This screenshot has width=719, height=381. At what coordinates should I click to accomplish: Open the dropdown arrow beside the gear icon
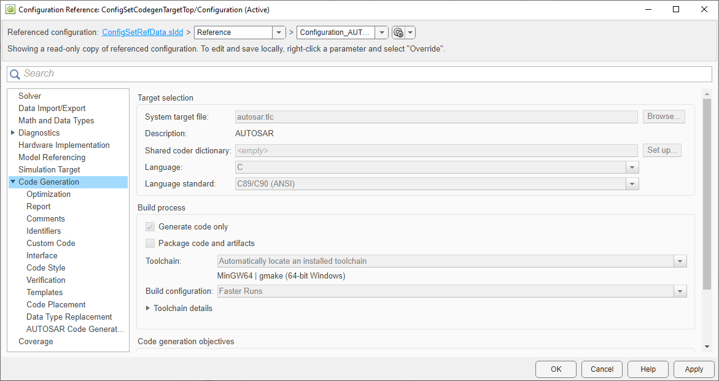coord(411,33)
